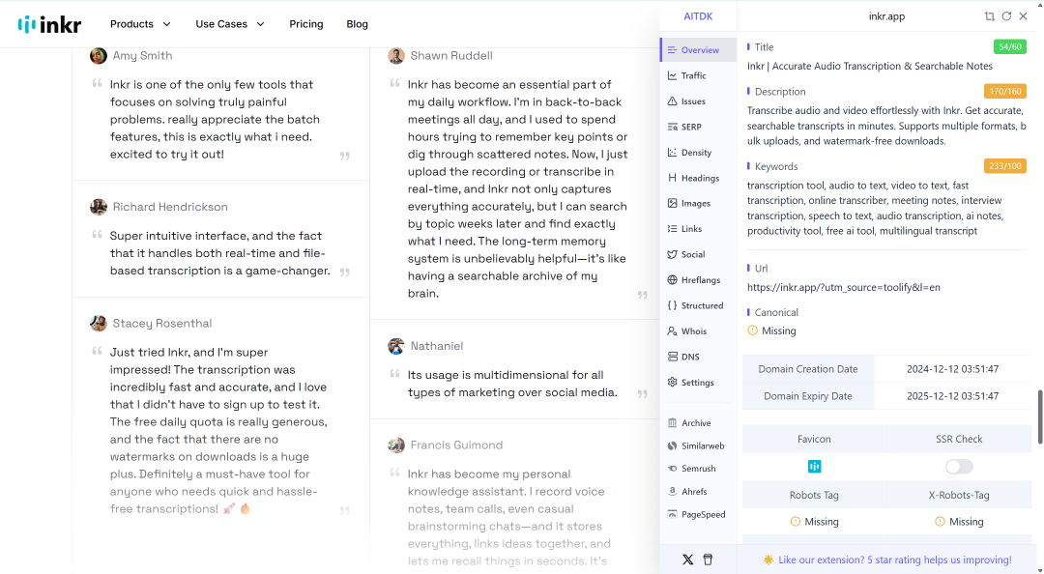Click the page URL text
Screen dimensions: 1044x574
(x=844, y=288)
